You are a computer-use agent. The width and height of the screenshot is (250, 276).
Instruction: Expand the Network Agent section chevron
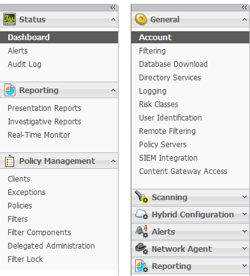click(x=244, y=249)
